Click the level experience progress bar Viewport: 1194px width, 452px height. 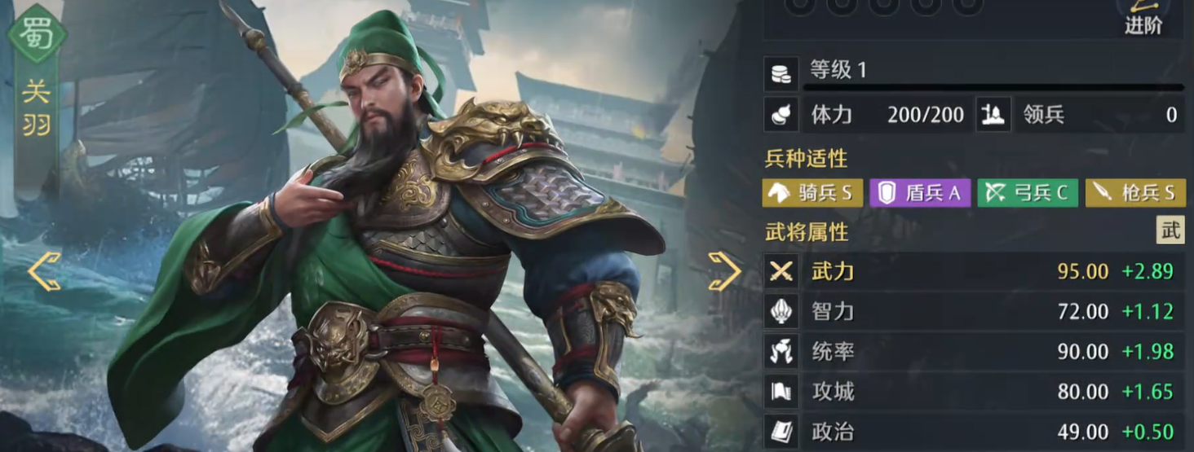pyautogui.click(x=993, y=86)
